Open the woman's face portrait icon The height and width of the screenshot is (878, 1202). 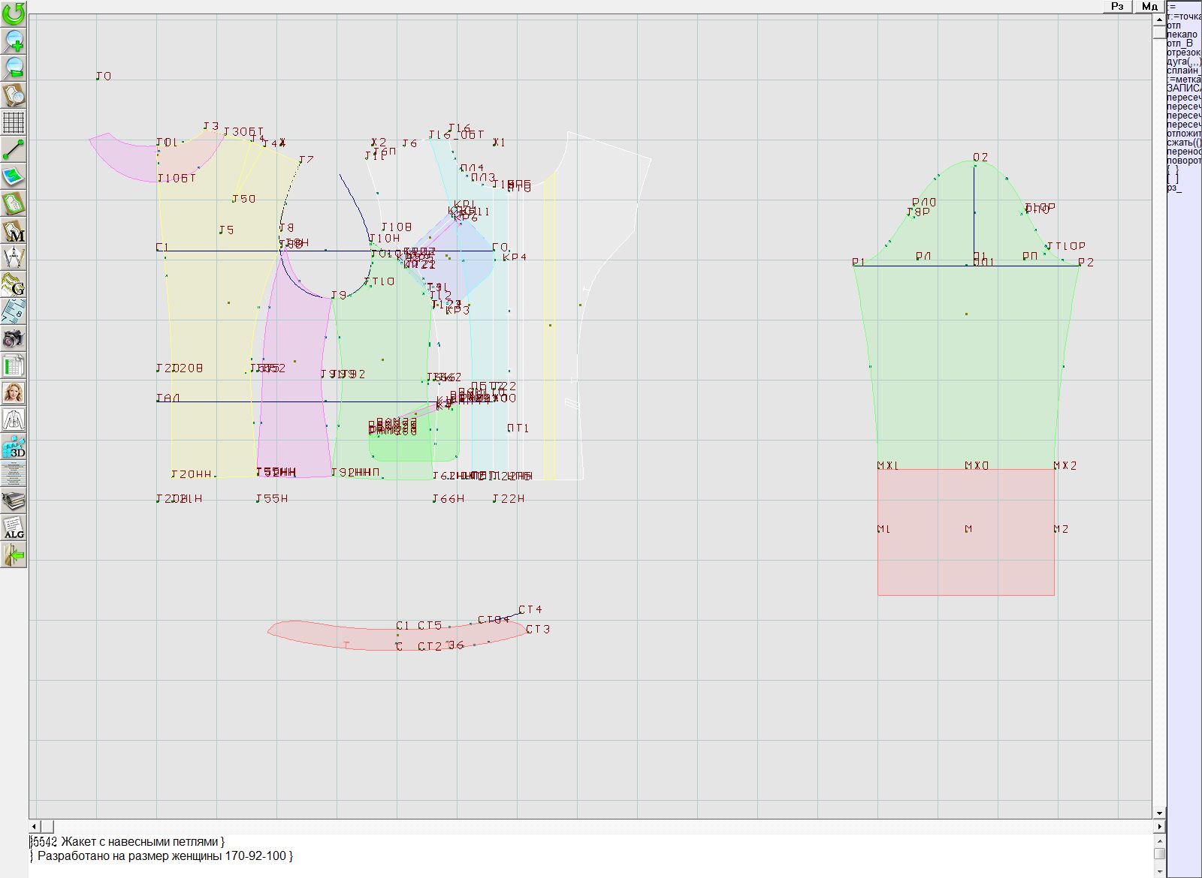pos(14,392)
